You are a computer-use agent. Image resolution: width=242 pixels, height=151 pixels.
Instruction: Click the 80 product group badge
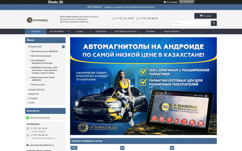[172, 148]
